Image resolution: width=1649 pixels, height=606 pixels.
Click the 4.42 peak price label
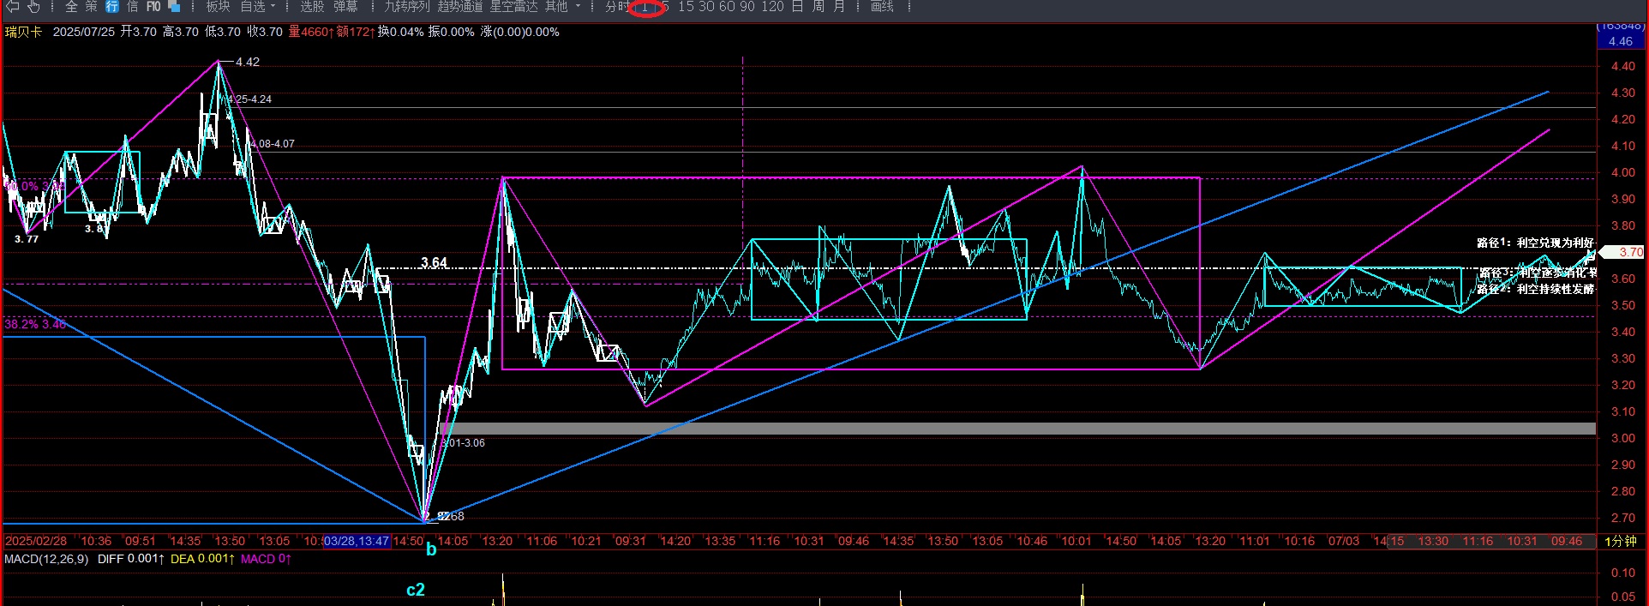pyautogui.click(x=248, y=62)
